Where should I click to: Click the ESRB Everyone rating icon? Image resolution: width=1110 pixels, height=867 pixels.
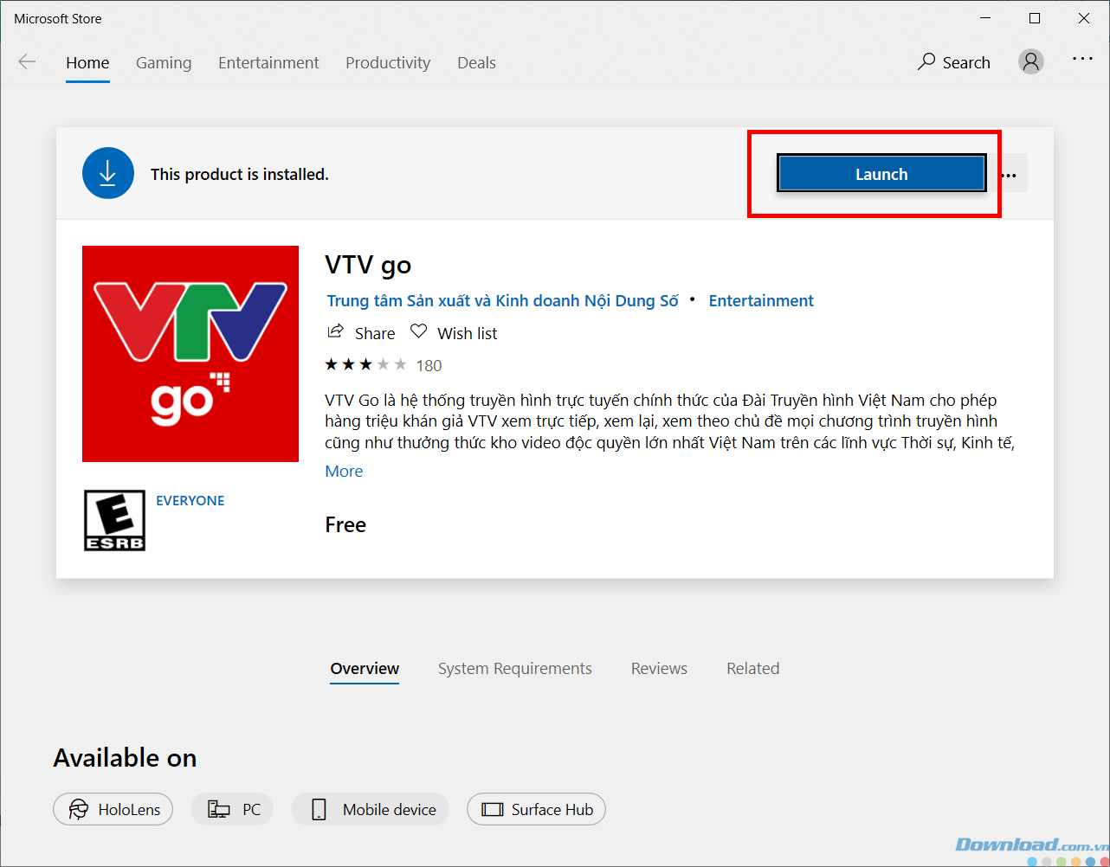(x=114, y=520)
